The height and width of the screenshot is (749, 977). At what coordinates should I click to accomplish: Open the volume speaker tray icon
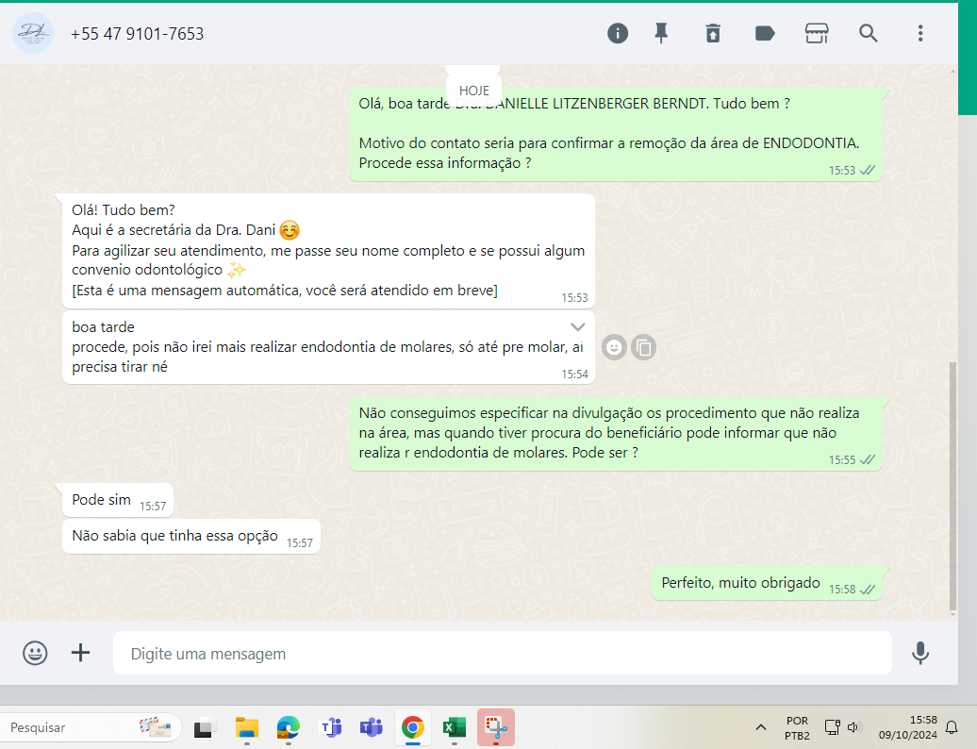pyautogui.click(x=854, y=727)
